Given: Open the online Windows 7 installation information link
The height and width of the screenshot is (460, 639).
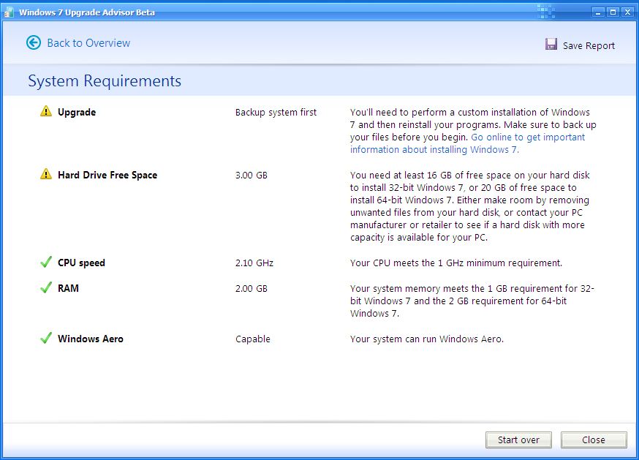Looking at the screenshot, I should pos(467,143).
